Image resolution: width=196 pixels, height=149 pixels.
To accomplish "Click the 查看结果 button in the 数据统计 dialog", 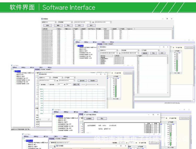I will click(x=145, y=53).
